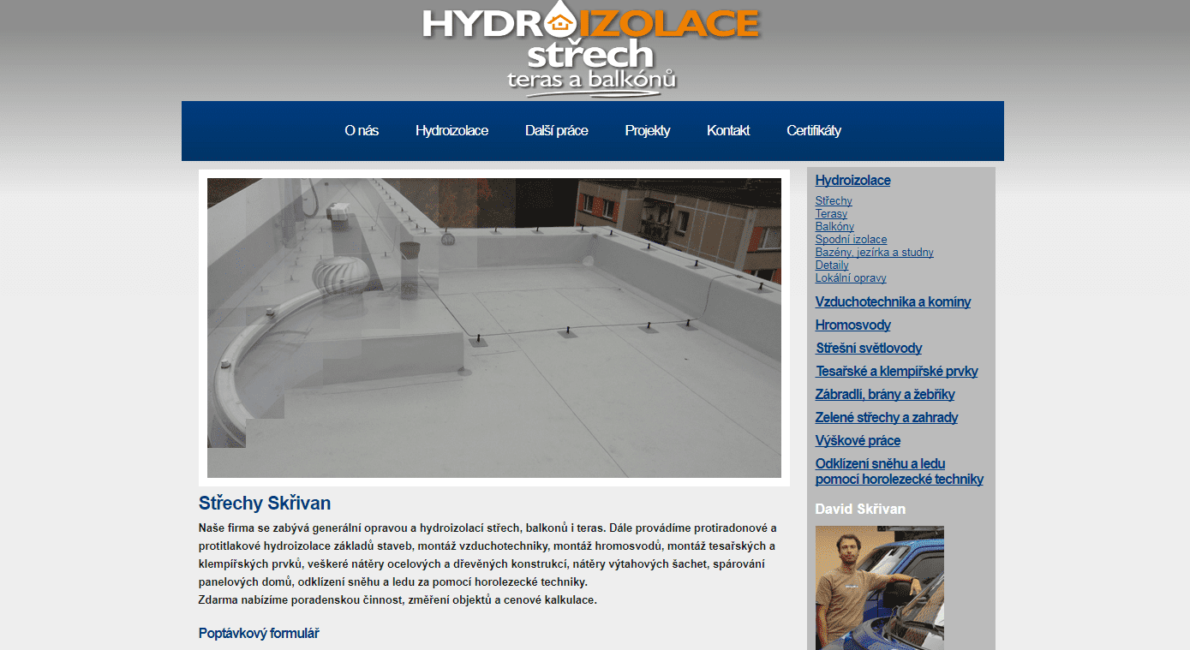Open the Hromosvody sidebar link

click(x=852, y=325)
